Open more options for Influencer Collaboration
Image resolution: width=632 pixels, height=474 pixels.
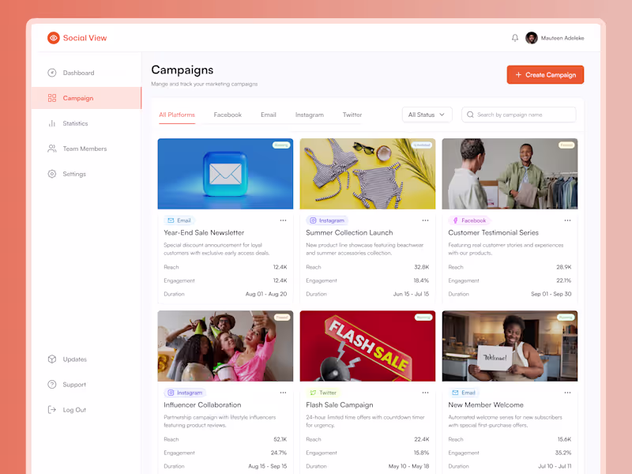tap(283, 393)
